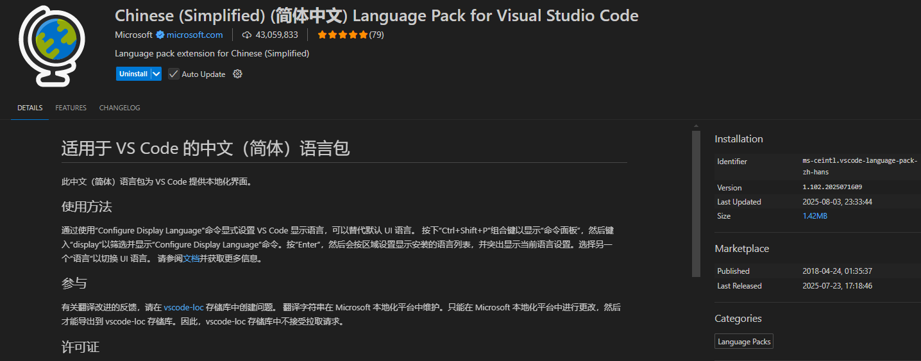Viewport: 921px width, 361px height.
Task: Open the microsoft.com publisher link
Action: 195,35
